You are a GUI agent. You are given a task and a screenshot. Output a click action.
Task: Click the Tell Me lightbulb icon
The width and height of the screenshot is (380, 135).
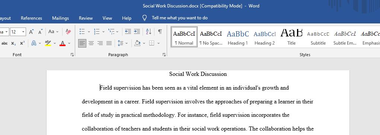tap(145, 18)
